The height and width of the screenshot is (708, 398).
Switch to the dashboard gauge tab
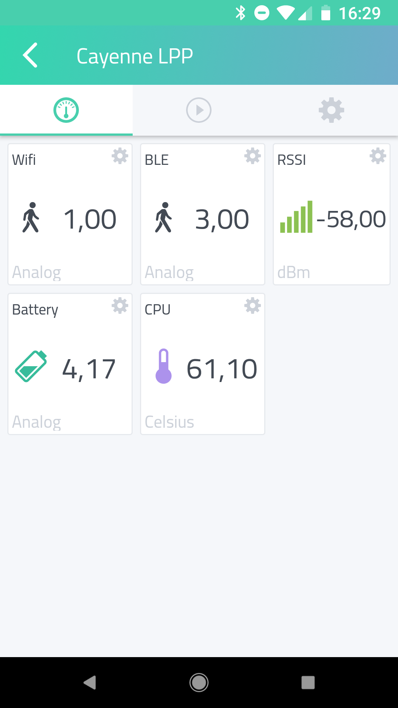[66, 110]
